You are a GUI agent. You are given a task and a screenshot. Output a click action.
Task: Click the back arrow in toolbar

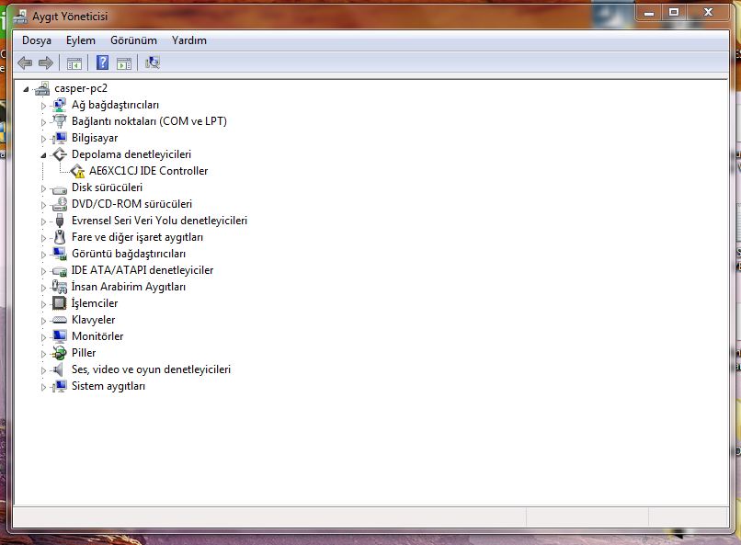[25, 62]
